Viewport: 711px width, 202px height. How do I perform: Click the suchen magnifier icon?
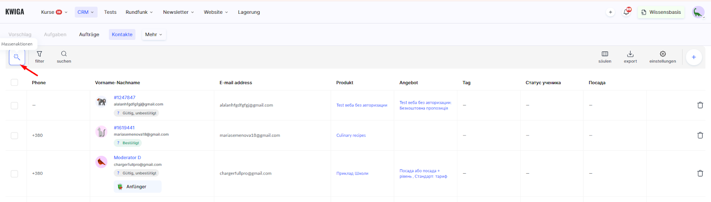tap(64, 54)
